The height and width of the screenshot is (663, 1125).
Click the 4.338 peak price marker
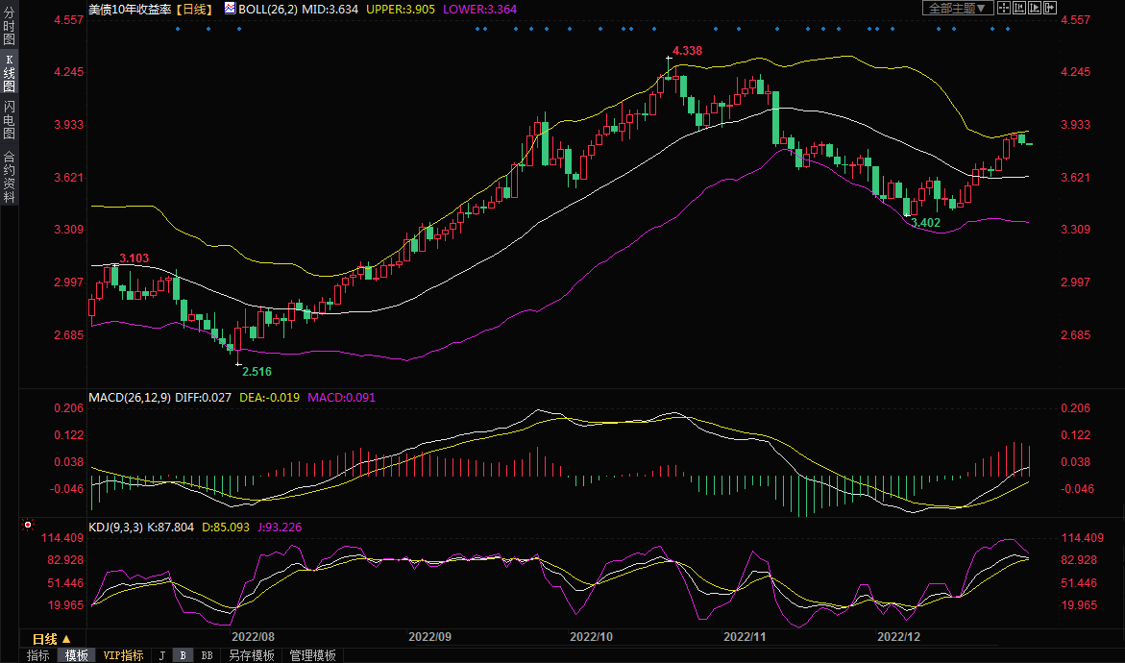pyautogui.click(x=687, y=50)
